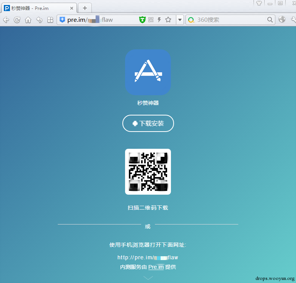
Task: Click the 秒赞神器 app name label
Action: pyautogui.click(x=148, y=103)
